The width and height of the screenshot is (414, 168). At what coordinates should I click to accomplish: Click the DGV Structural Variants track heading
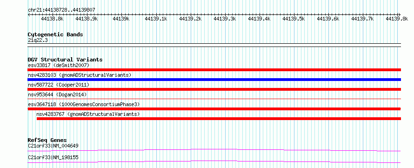click(65, 60)
